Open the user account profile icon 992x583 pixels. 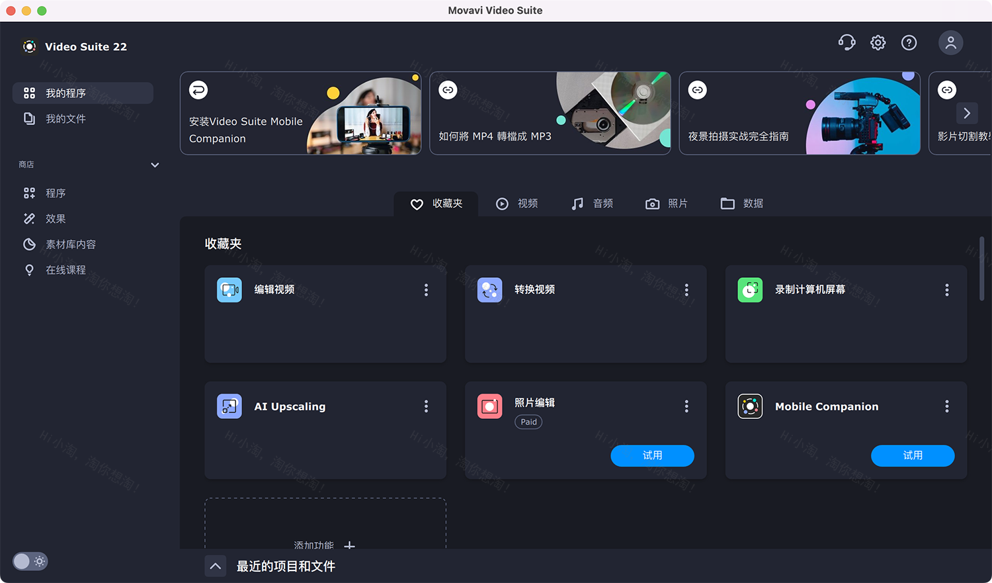click(x=950, y=43)
